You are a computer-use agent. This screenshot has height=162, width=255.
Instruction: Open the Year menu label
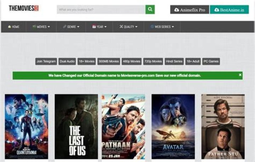(x=100, y=27)
